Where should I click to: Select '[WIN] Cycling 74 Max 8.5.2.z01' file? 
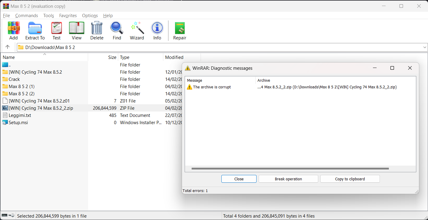[39, 101]
